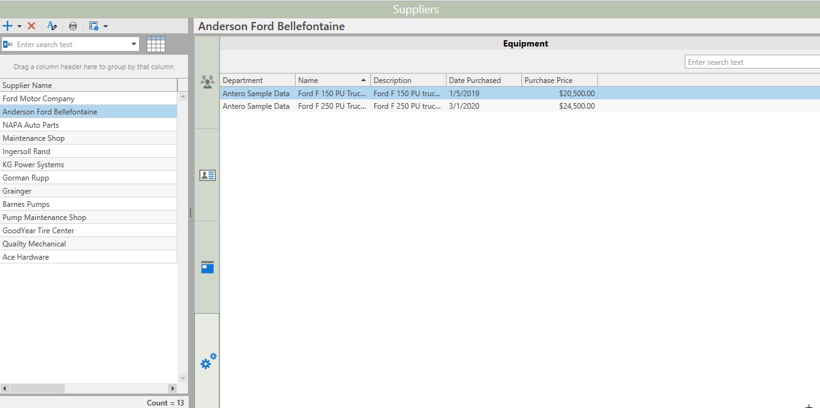Viewport: 820px width, 408px height.
Task: Click the Count = 13 status text
Action: point(165,402)
